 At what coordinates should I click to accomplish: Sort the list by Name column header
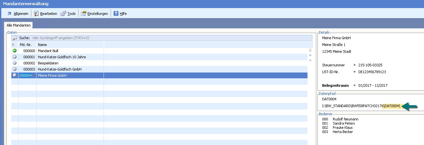42,45
